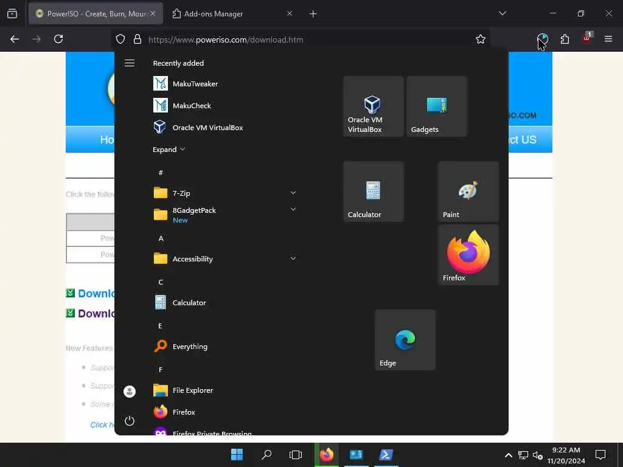Bookmark this page with the star icon
Screen dimensions: 623x467
(x=481, y=40)
